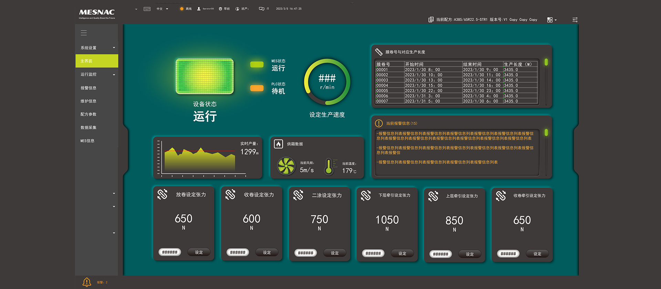
Task: Open the 中文 language dropdown
Action: tap(162, 9)
